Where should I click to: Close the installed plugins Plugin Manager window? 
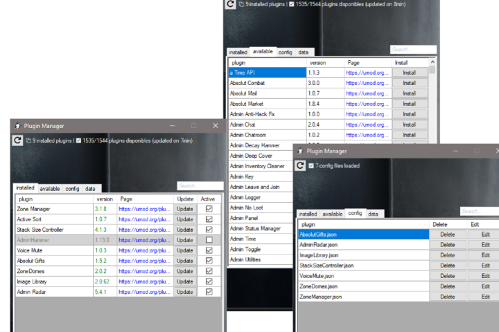pyautogui.click(x=216, y=126)
